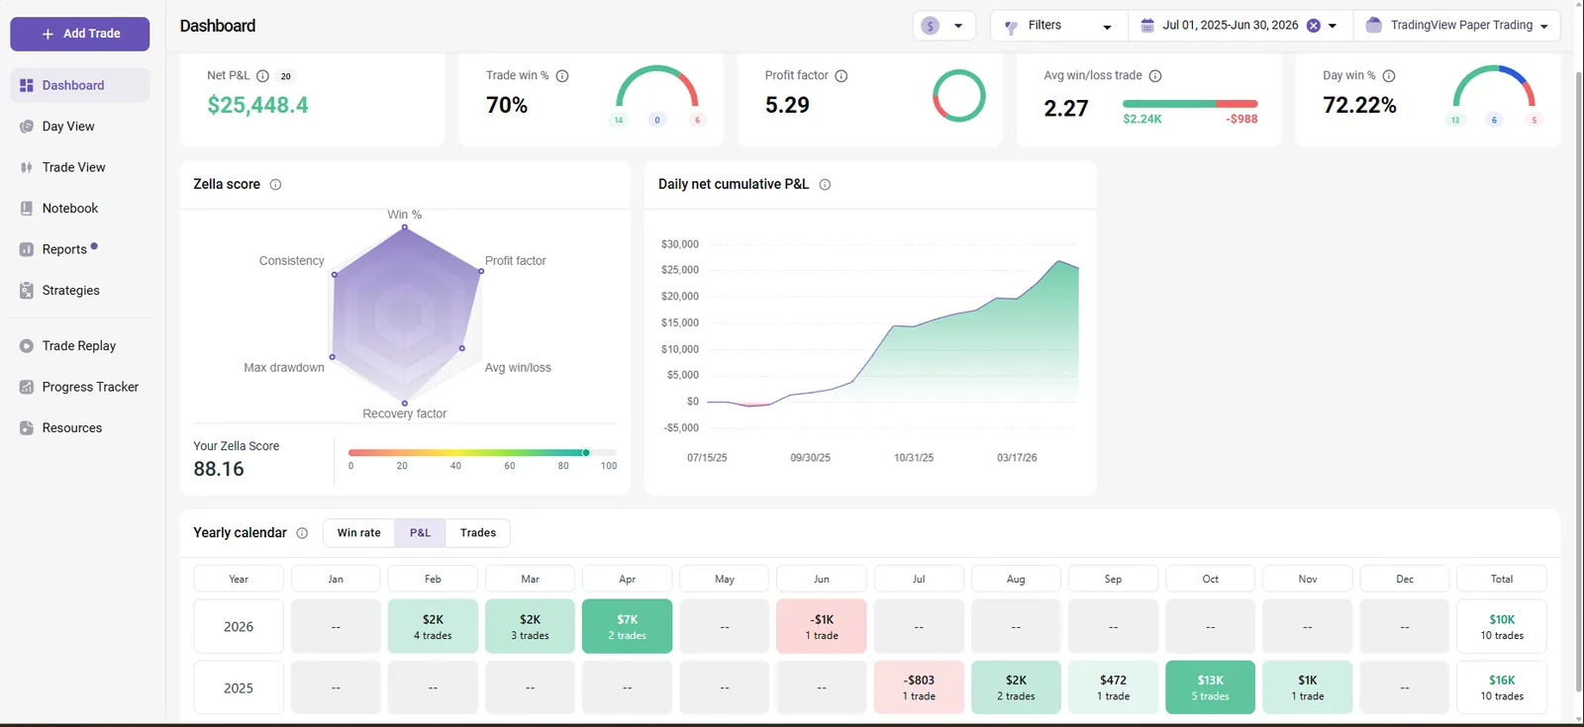Clear the date range with the X icon

click(x=1314, y=26)
